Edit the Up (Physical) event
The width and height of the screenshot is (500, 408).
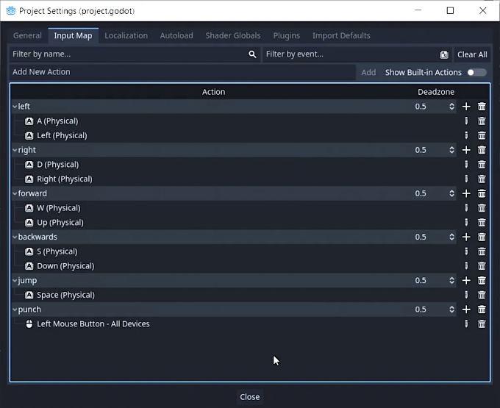click(x=466, y=223)
